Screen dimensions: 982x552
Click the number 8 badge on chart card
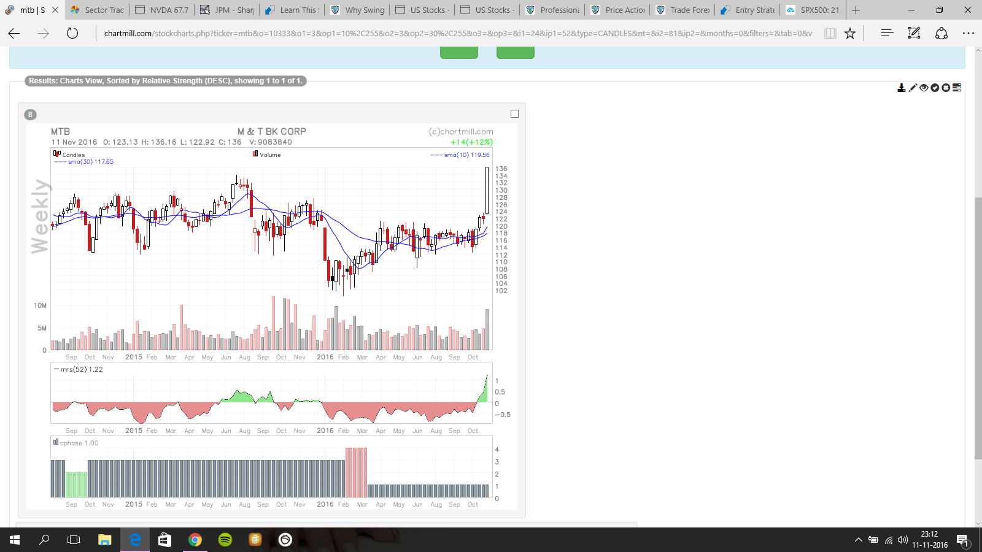pyautogui.click(x=30, y=115)
